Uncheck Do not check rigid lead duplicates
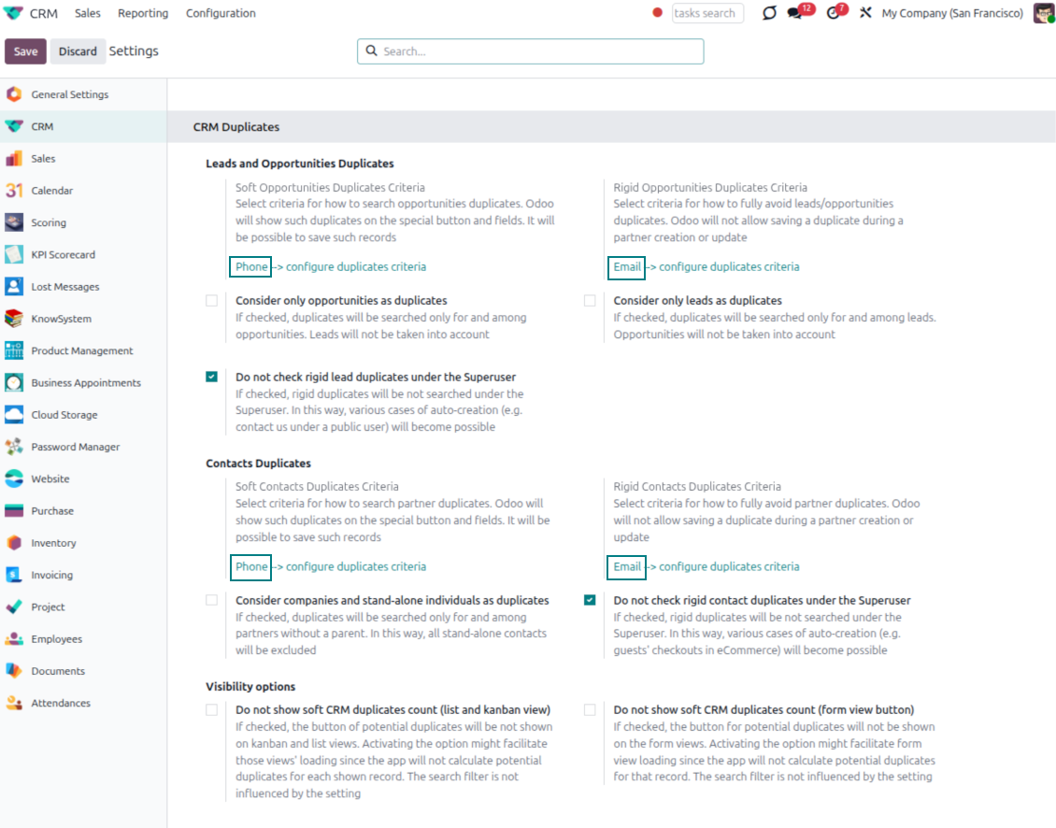 tap(212, 377)
